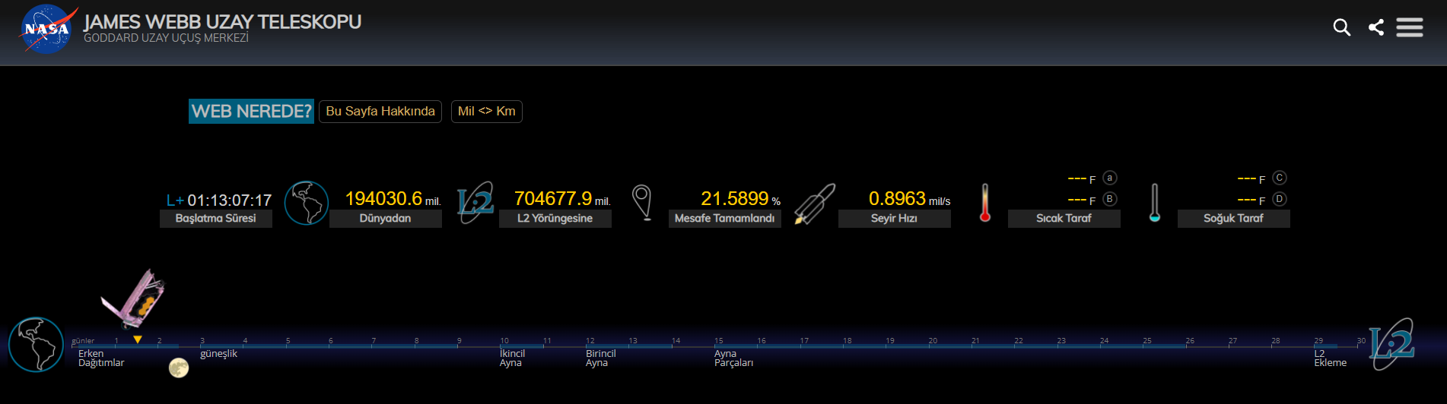Open Bu Sayfa Hakkında button
The width and height of the screenshot is (1447, 404).
[x=380, y=112]
